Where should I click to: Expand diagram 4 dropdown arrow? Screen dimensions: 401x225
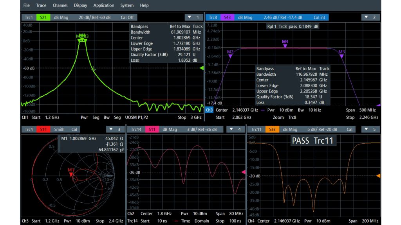[x=231, y=129]
